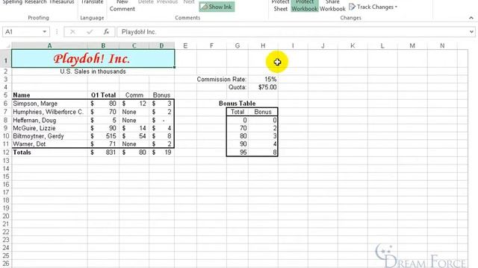The height and width of the screenshot is (268, 478).
Task: Click the Q1 Total header cell
Action: 103,95
